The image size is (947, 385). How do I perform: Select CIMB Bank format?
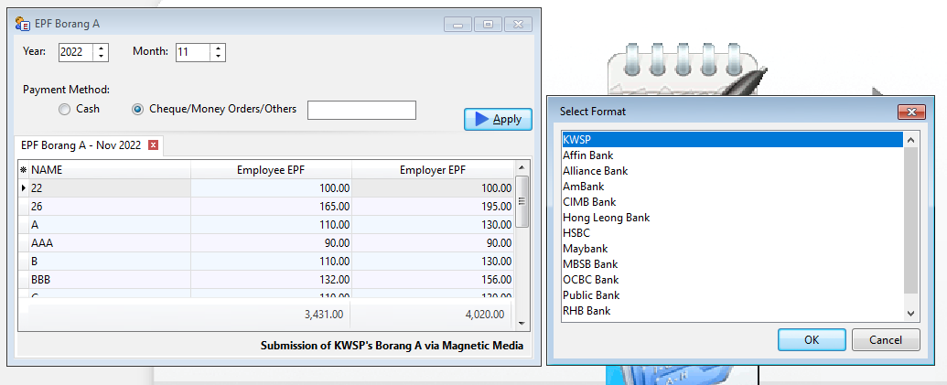coord(590,202)
